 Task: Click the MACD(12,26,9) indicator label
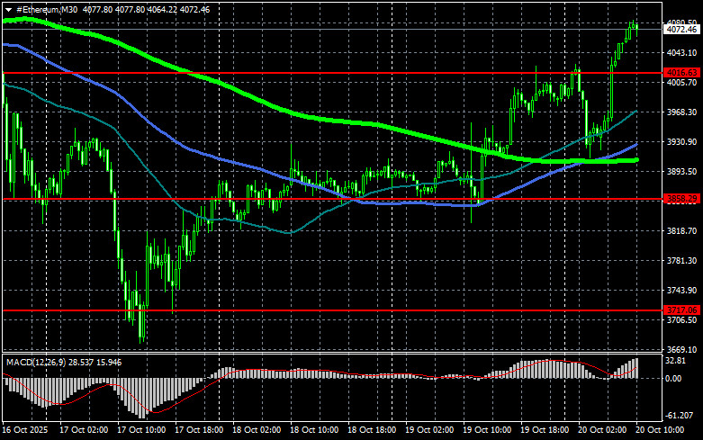pyautogui.click(x=37, y=362)
